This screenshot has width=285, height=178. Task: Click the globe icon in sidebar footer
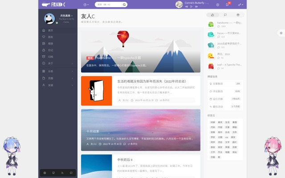pos(44,173)
